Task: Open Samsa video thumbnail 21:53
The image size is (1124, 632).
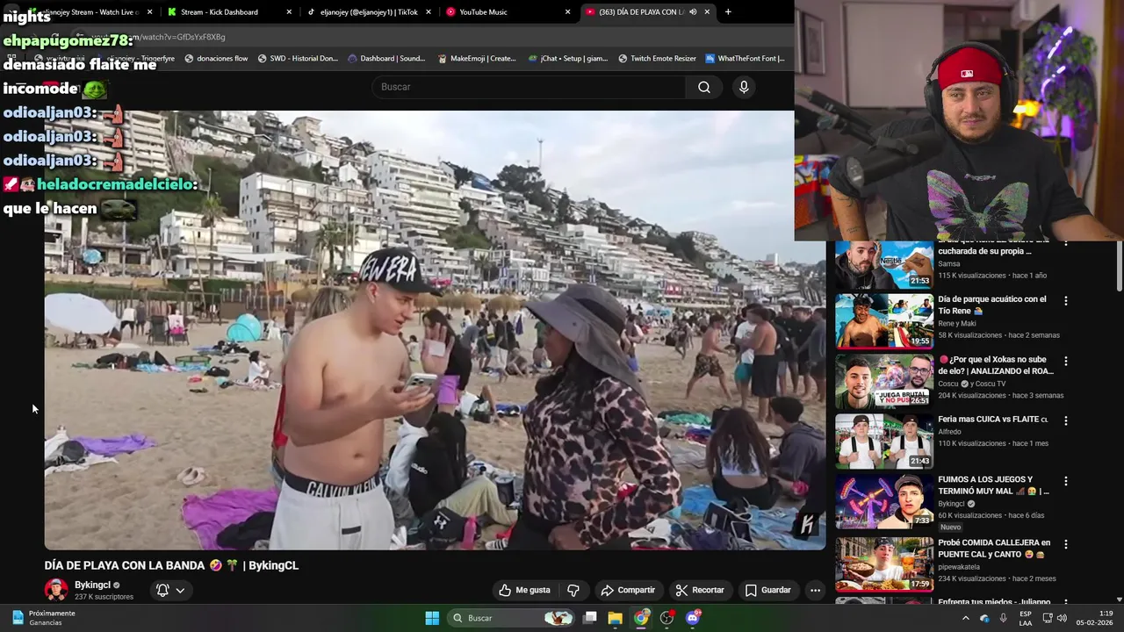Action: coord(883,264)
